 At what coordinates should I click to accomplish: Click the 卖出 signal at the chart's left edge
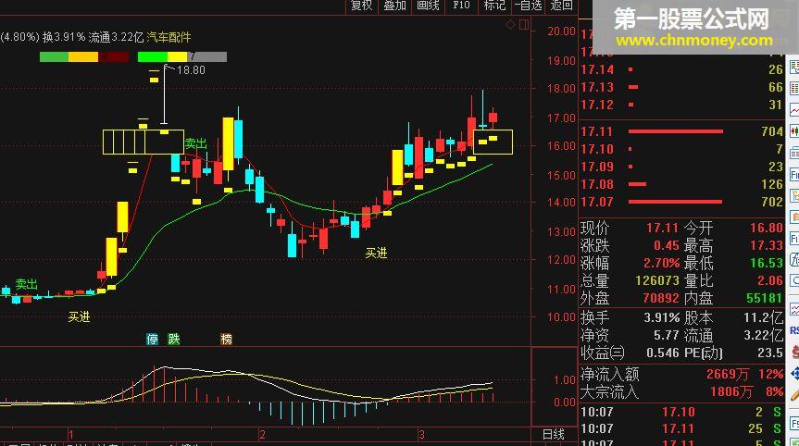coord(27,284)
